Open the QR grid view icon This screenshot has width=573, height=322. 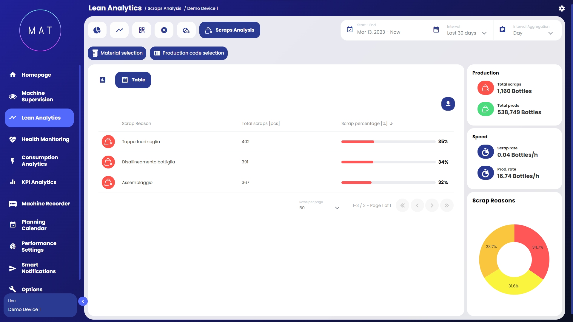pos(142,30)
